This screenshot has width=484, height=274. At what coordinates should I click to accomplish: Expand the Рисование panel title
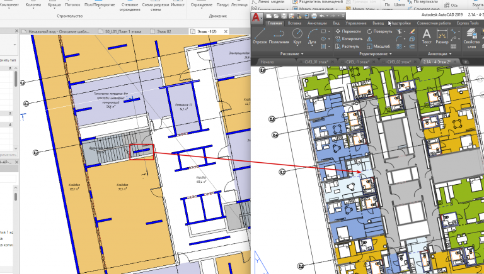coord(292,54)
